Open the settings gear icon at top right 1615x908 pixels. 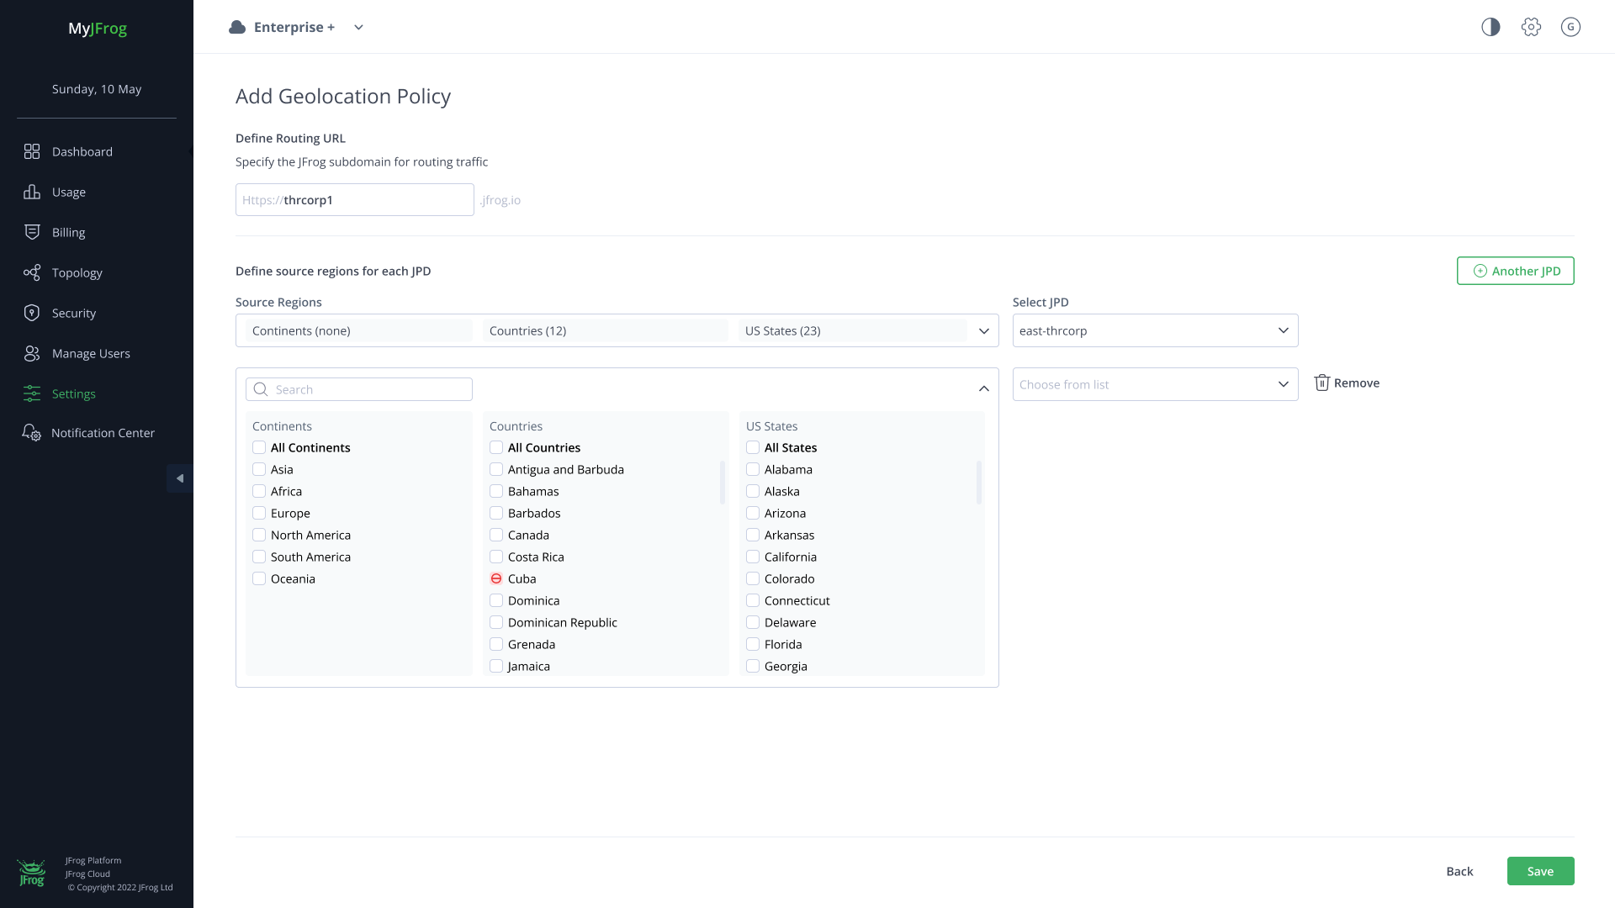click(x=1531, y=27)
